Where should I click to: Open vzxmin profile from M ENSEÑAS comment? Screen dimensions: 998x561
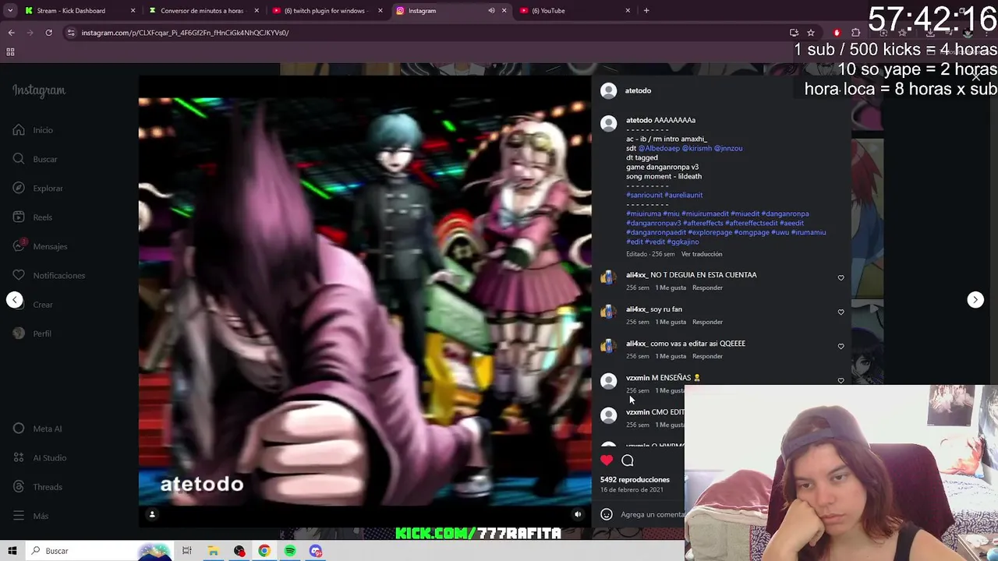click(637, 378)
